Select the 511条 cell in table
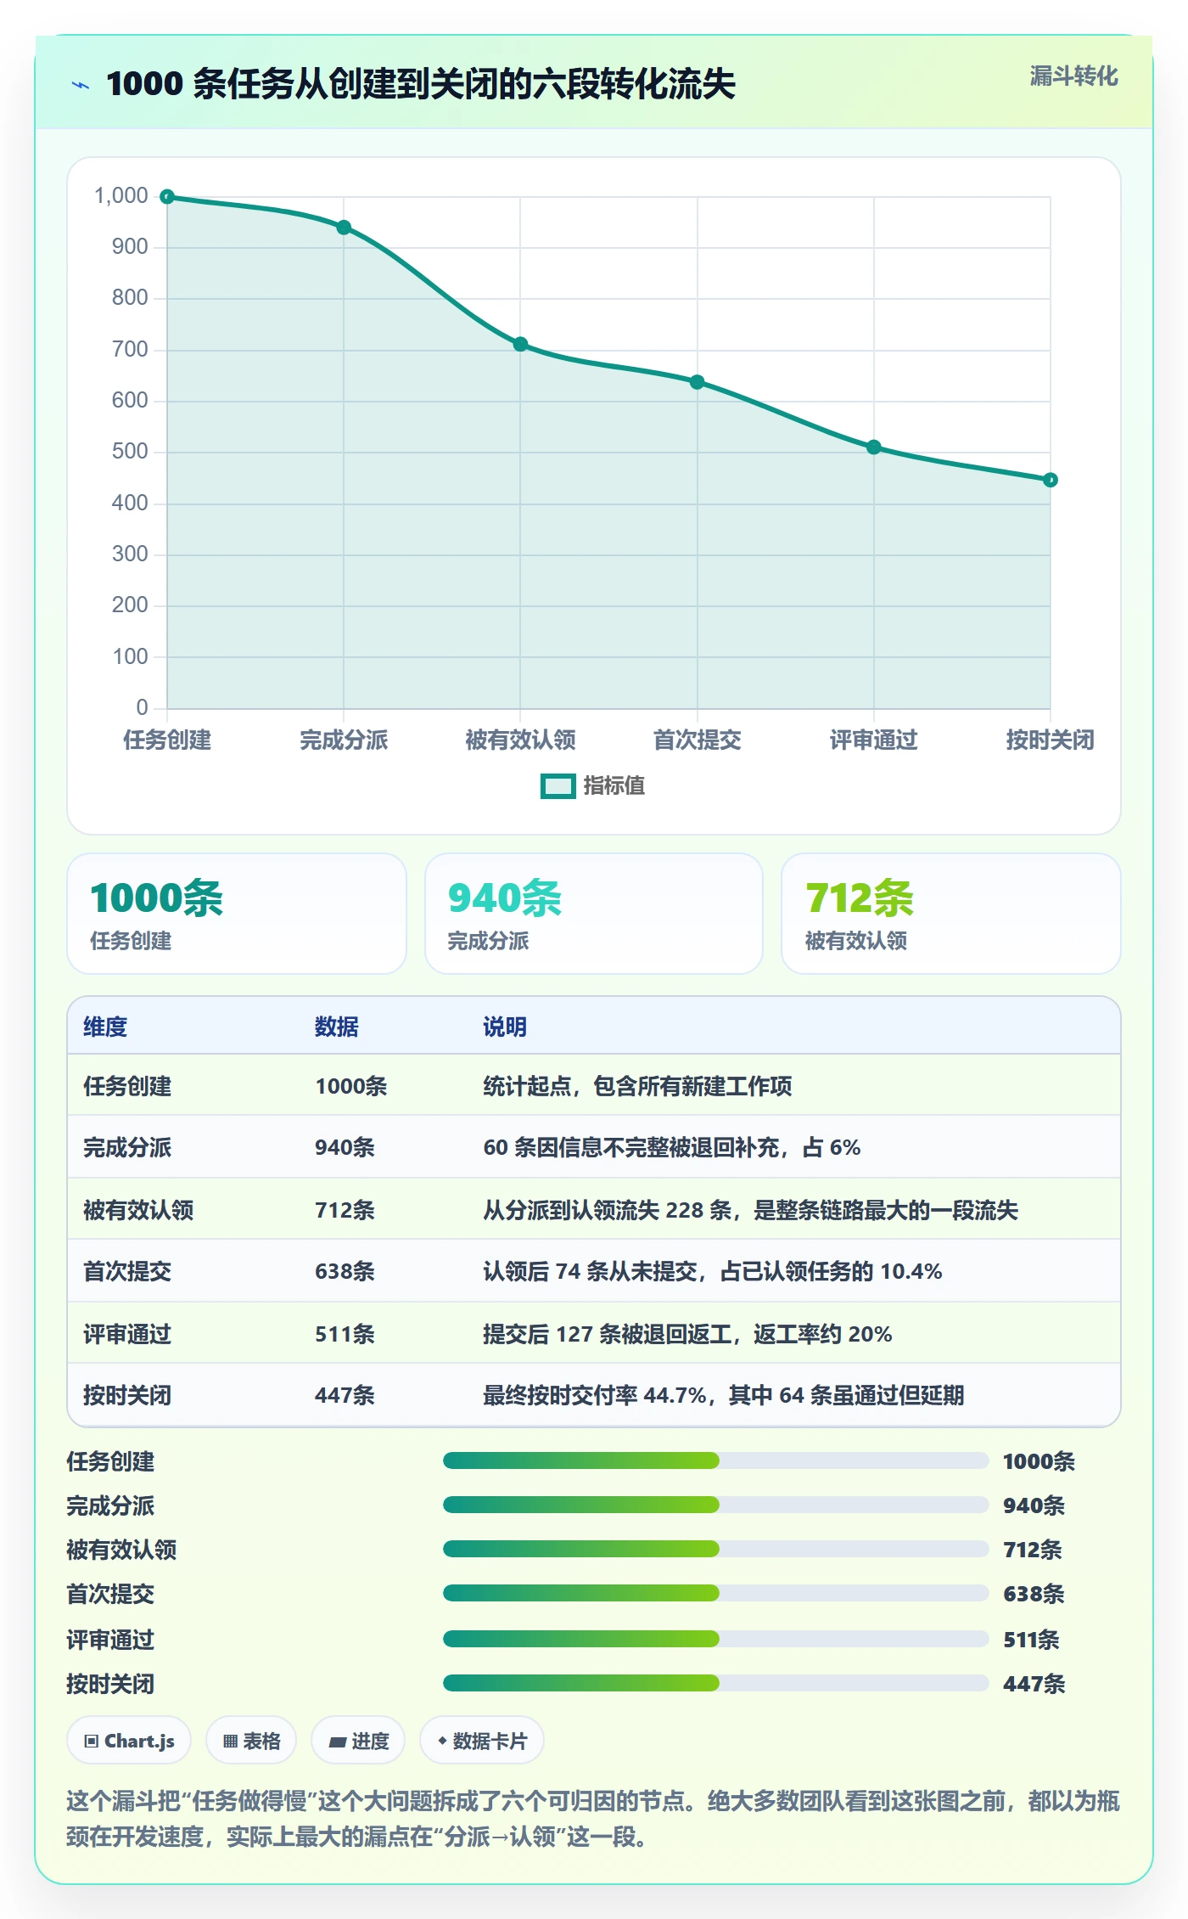This screenshot has width=1188, height=1919. pos(345,1334)
